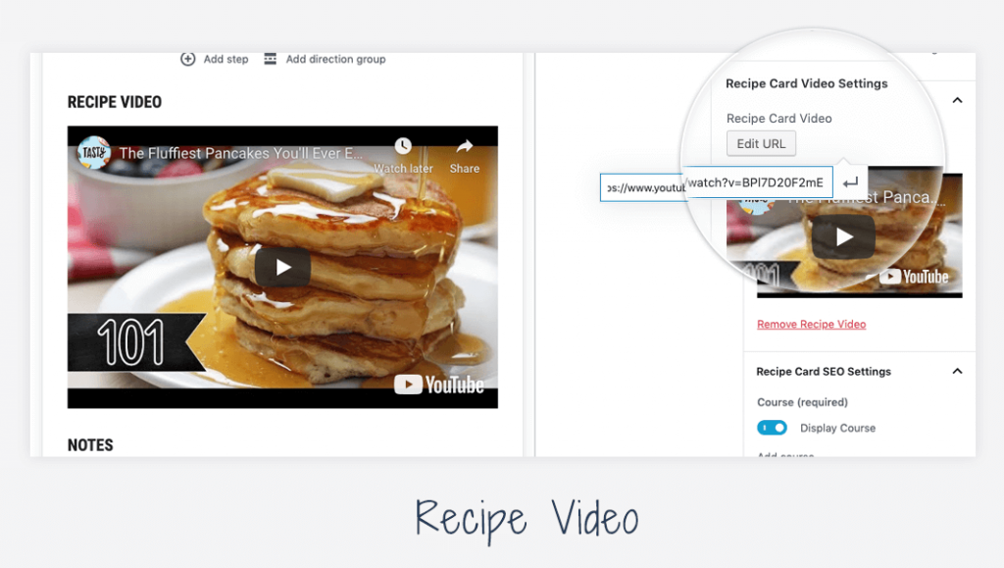Image resolution: width=1004 pixels, height=568 pixels.
Task: Click the Share arrow icon on video
Action: (465, 146)
